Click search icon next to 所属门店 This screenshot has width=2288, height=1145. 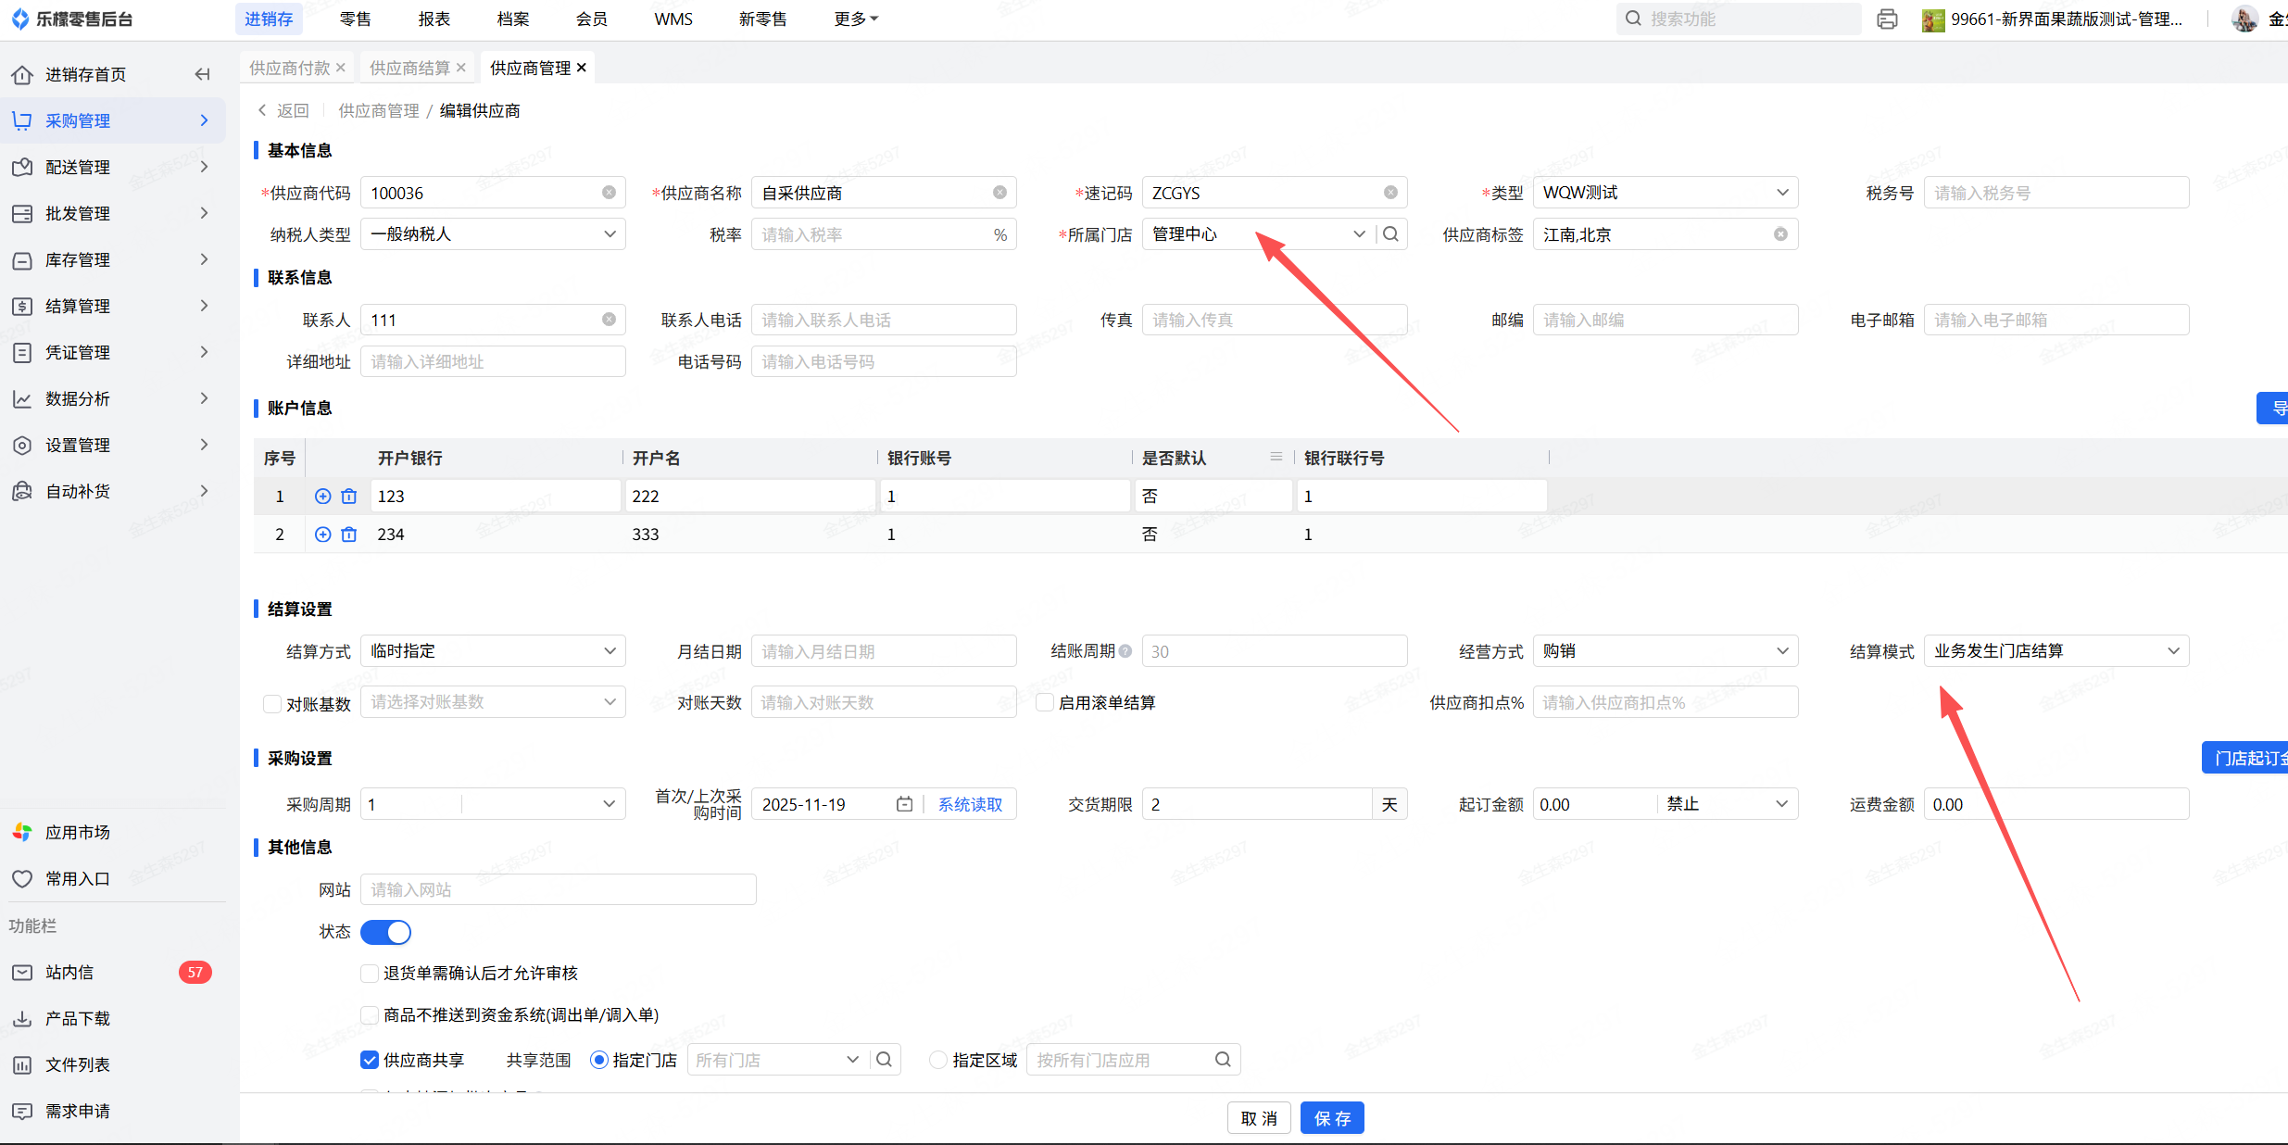(1390, 234)
